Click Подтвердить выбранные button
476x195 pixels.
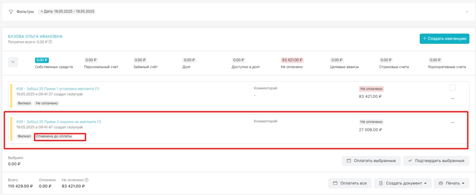click(436, 161)
